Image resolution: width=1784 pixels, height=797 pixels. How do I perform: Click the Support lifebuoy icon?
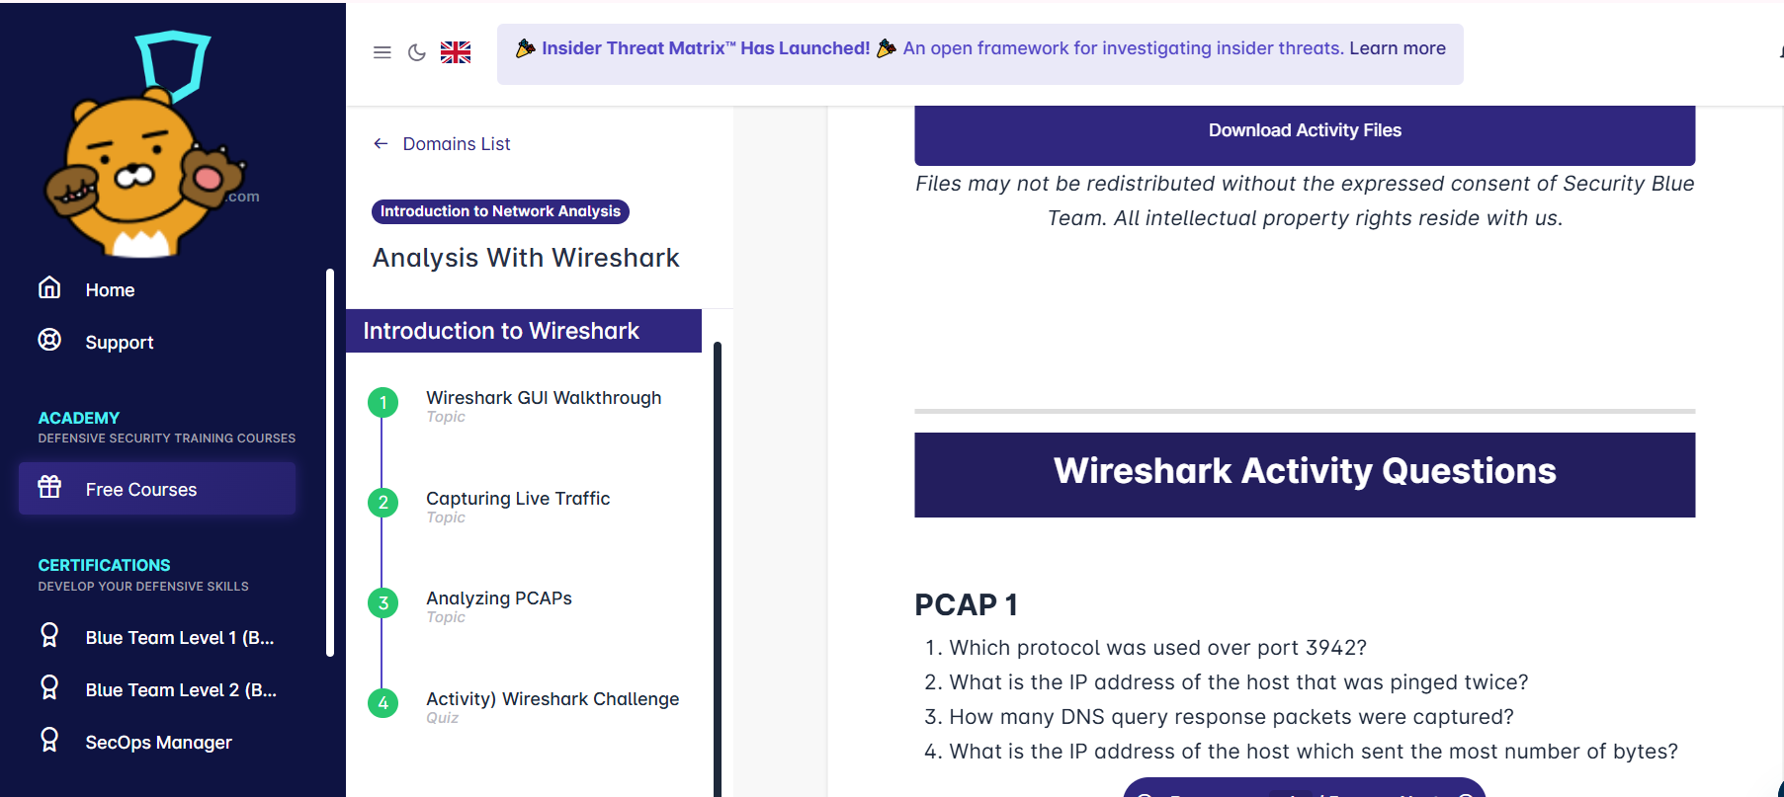point(49,340)
